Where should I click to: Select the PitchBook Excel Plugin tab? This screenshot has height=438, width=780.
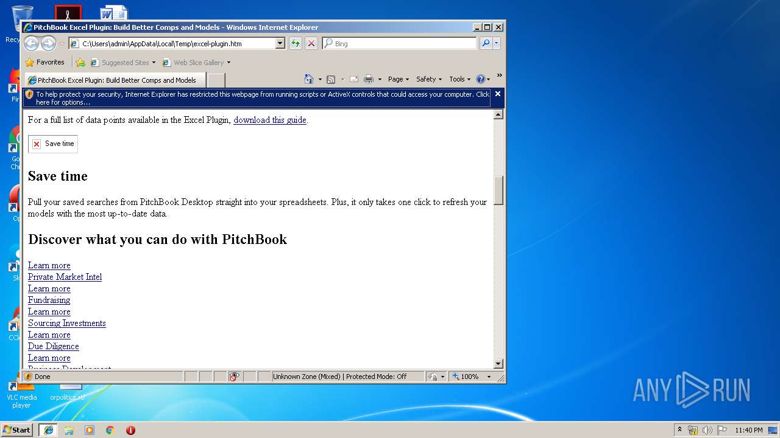[x=116, y=80]
